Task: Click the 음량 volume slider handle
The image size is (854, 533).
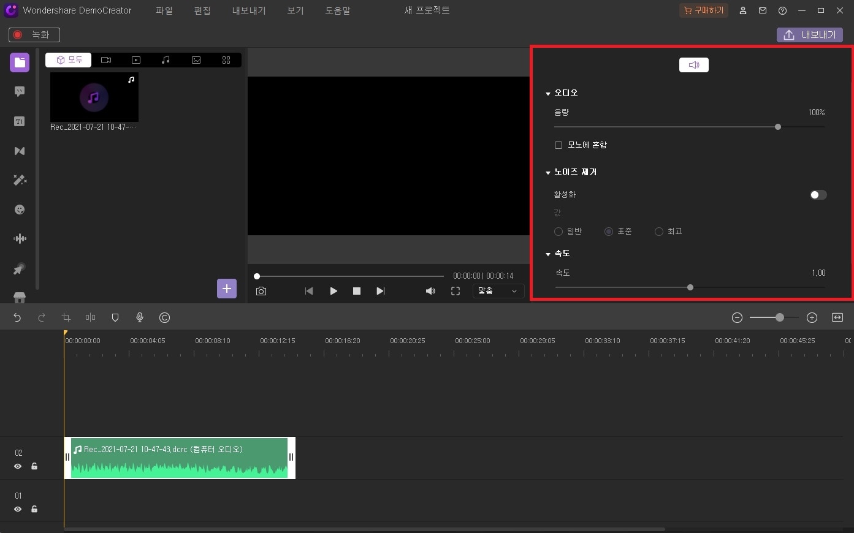Action: (x=778, y=127)
